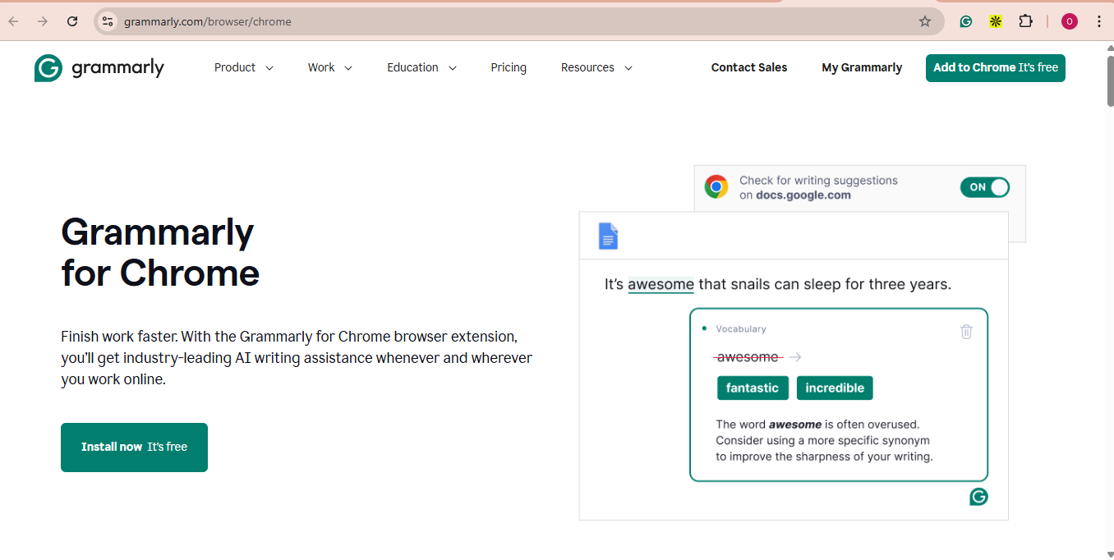
Task: Click the browser forward arrow
Action: pos(43,21)
